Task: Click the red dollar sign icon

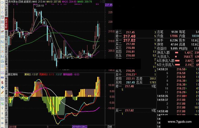Action: click(2, 82)
